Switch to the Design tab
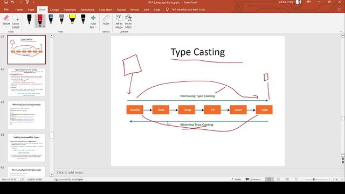Viewport: 345px width, 194px height. [54, 10]
